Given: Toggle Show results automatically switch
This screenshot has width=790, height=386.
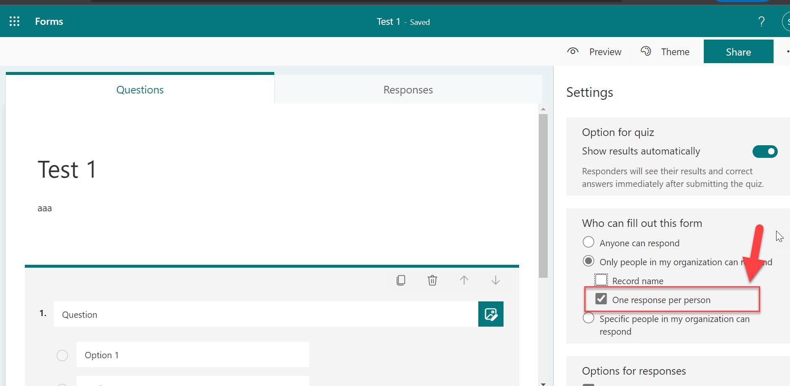Looking at the screenshot, I should [x=765, y=152].
